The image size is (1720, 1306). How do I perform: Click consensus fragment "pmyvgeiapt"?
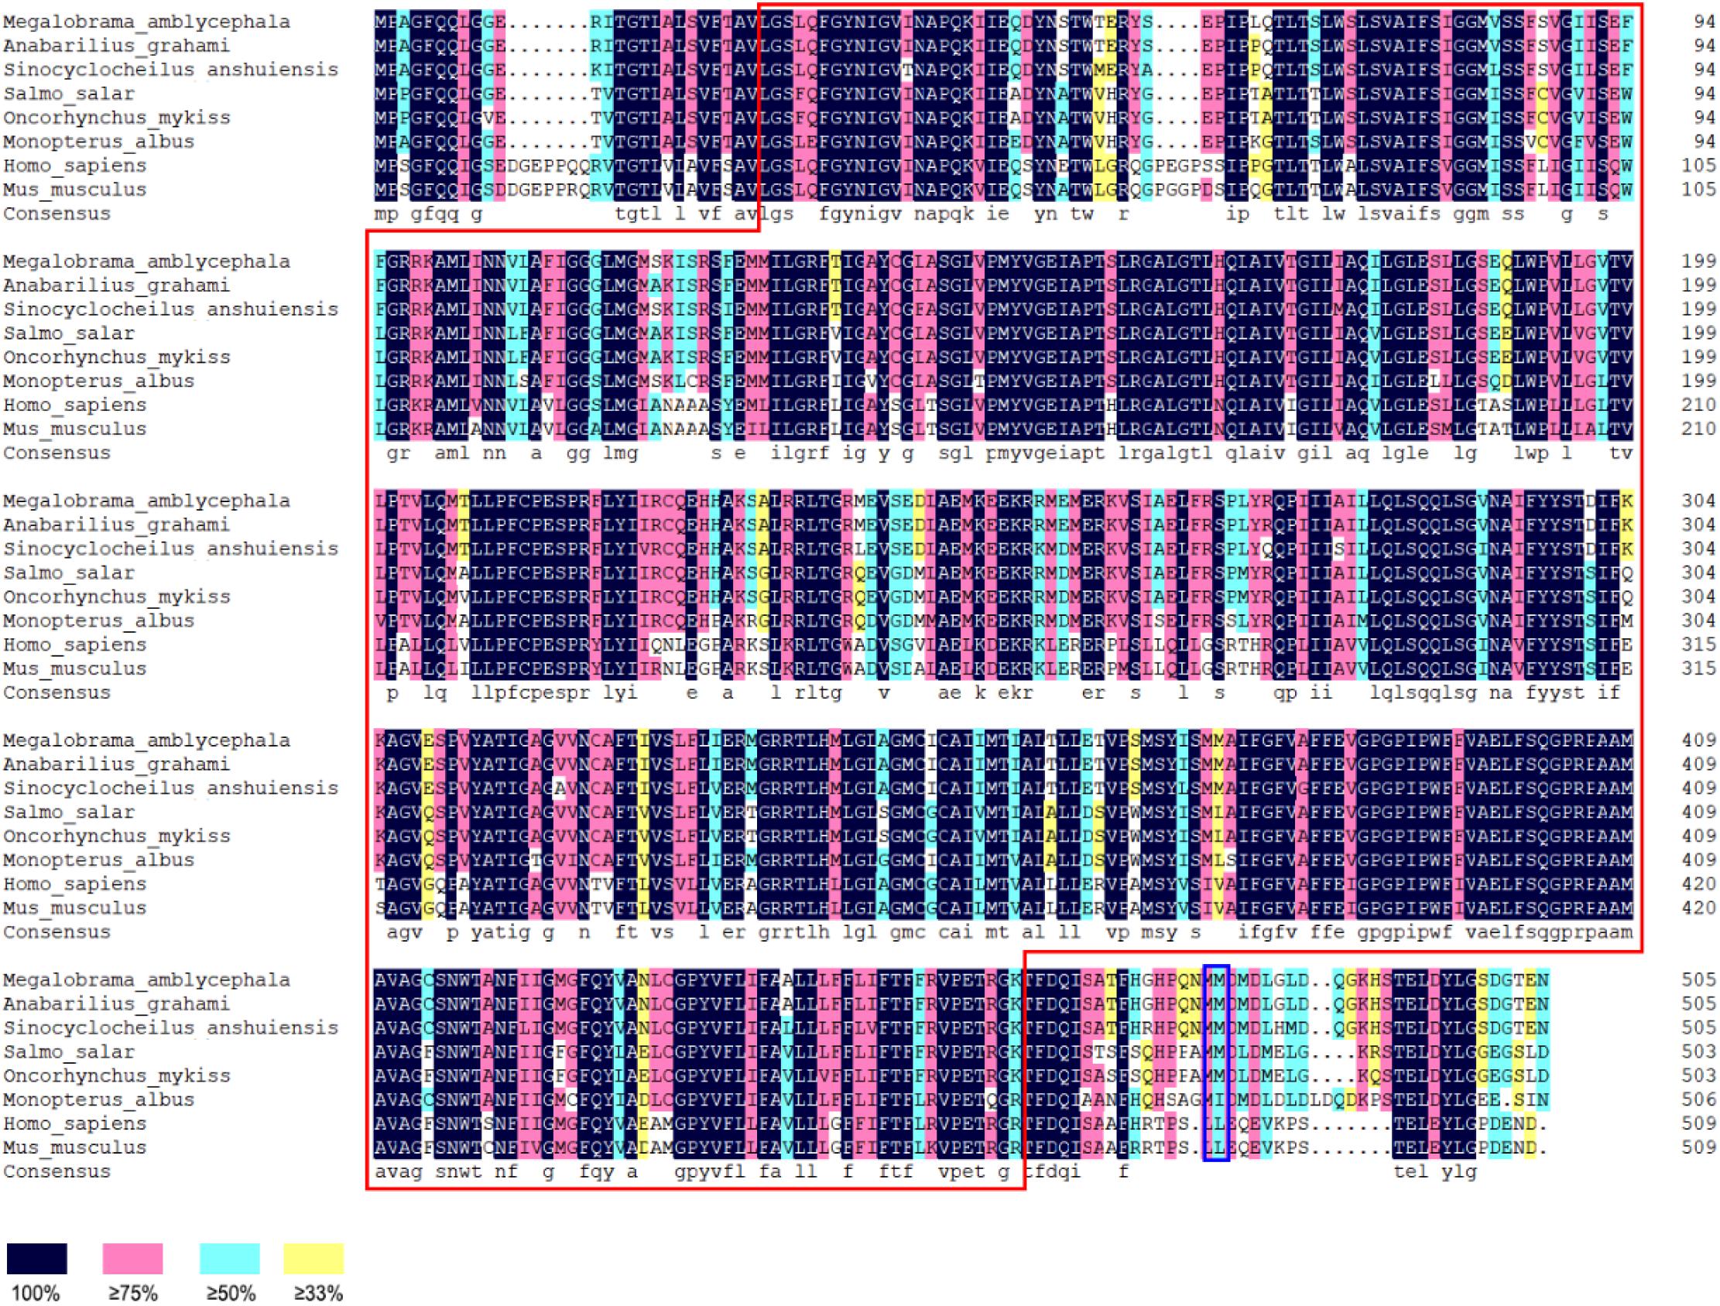tap(1045, 455)
